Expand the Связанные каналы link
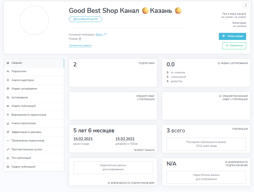 point(80,46)
